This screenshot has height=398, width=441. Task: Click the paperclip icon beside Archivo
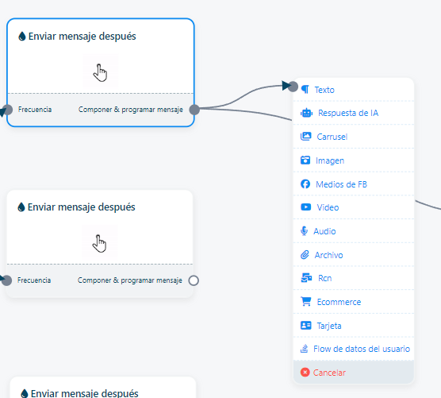click(305, 255)
